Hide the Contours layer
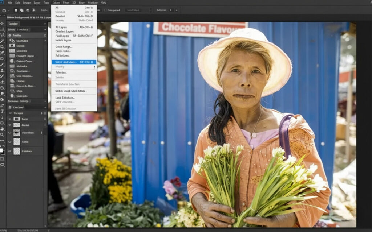 [10, 151]
